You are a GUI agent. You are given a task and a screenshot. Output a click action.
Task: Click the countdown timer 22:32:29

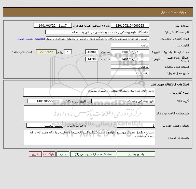[46, 52]
